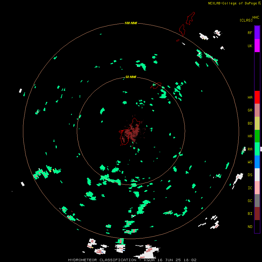
Task: Click the '[CLAS]' legend header text
Action: (x=246, y=20)
